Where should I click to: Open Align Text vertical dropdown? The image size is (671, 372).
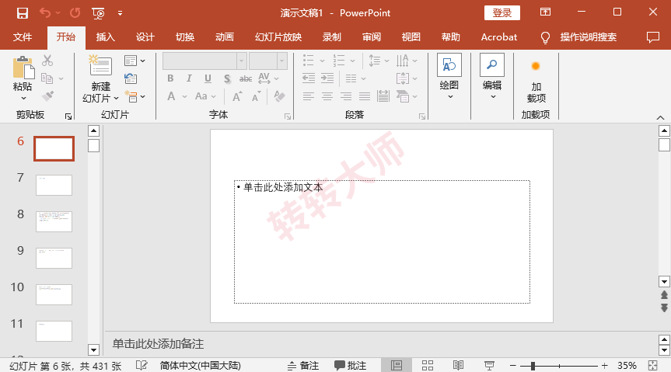tap(407, 78)
